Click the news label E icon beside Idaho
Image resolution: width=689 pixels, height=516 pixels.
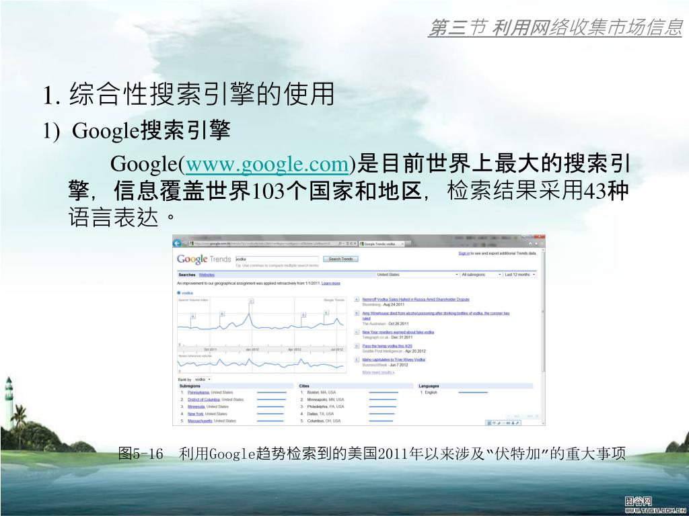click(x=357, y=359)
